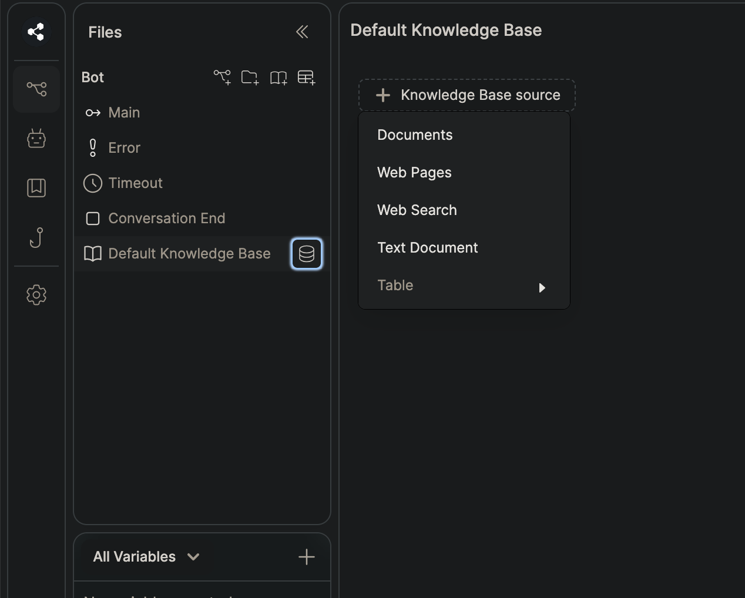The image size is (745, 598).
Task: Choose Text Document source option
Action: click(428, 248)
